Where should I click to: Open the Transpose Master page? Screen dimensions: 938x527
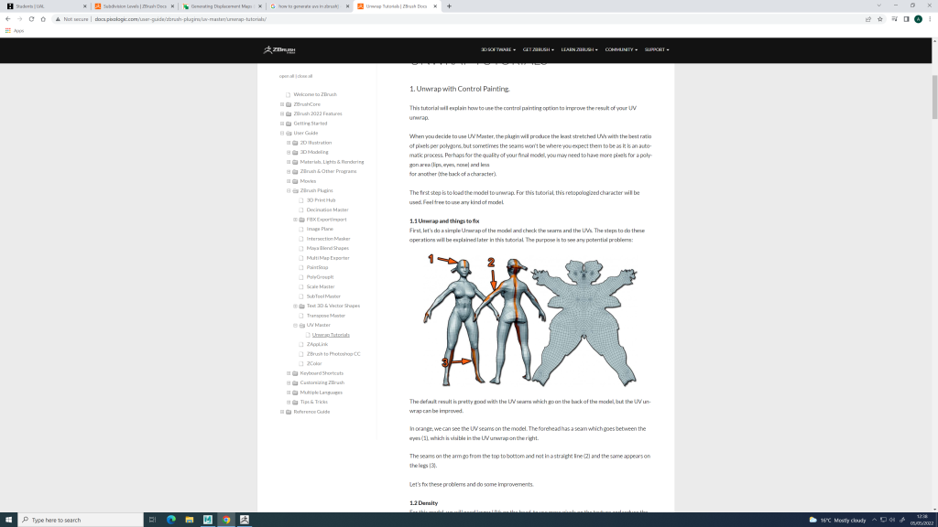click(x=326, y=316)
